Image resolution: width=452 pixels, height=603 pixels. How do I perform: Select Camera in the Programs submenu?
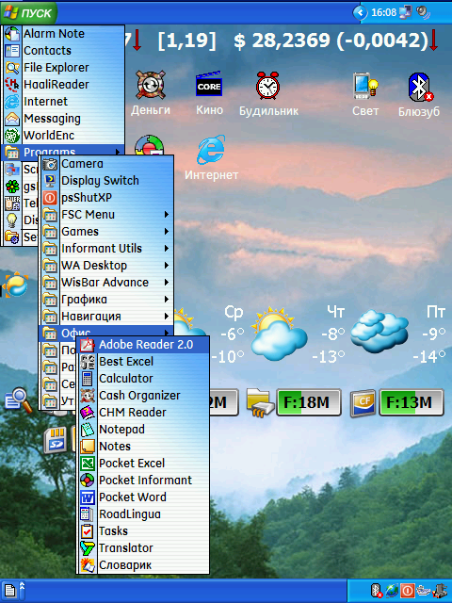click(x=106, y=164)
